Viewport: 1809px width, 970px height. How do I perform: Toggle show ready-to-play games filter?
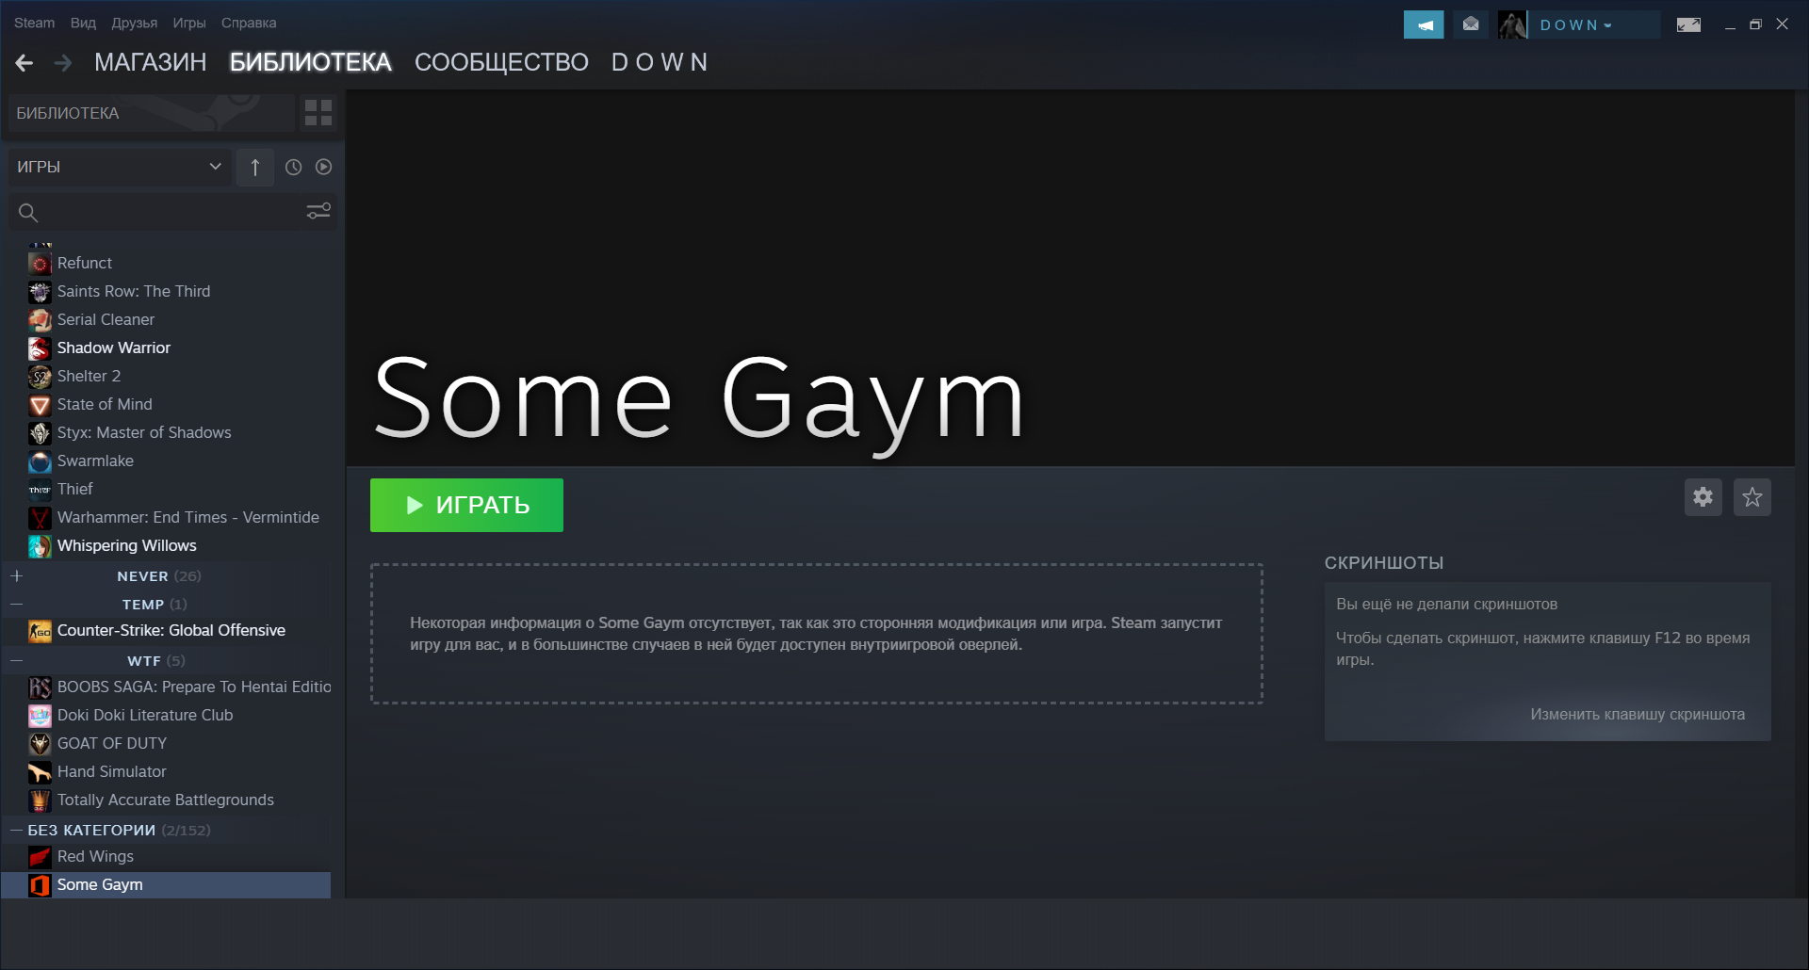(324, 167)
